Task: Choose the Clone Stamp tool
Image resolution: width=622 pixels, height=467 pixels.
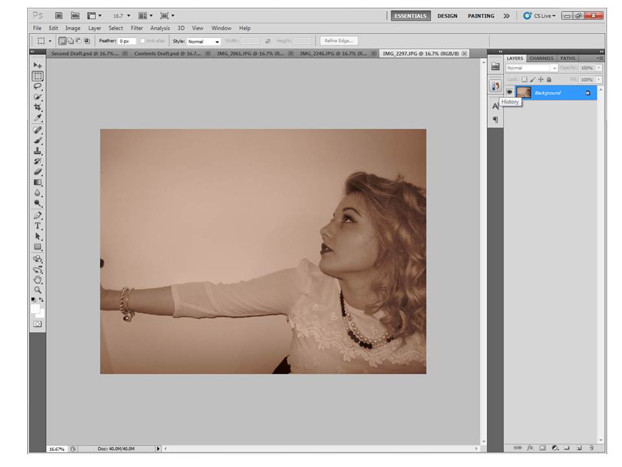Action: 38,150
